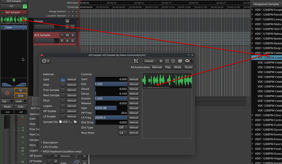Click the delete preset icon
This screenshot has height=164, width=282.
click(x=173, y=61)
